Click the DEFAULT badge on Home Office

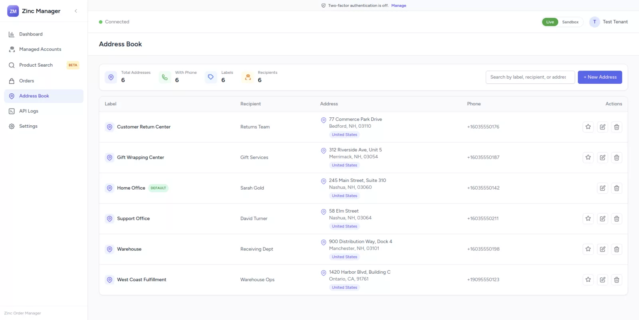[158, 188]
